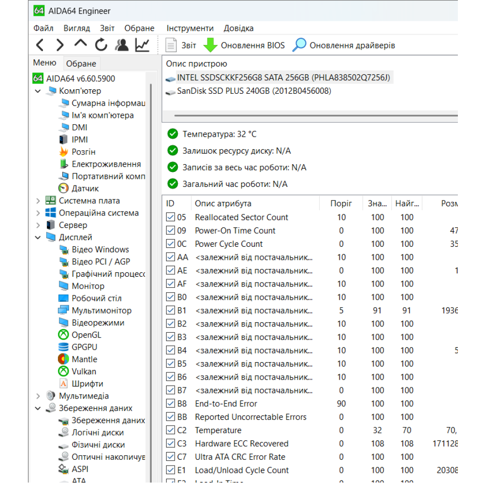483x483 pixels.
Task: Click the horizontal scrollbar under device list
Action: (x=316, y=115)
